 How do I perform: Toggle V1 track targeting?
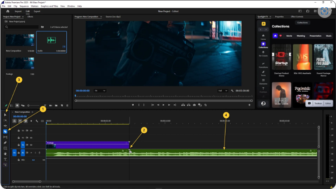point(23,145)
